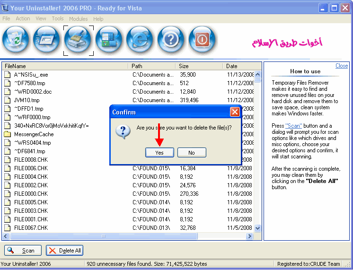Open the Modules menu
Screen dimensions: 353x270
[x=79, y=19]
